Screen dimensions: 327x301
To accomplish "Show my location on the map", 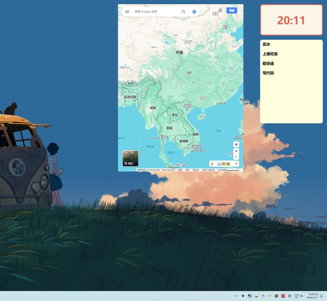I will [236, 144].
